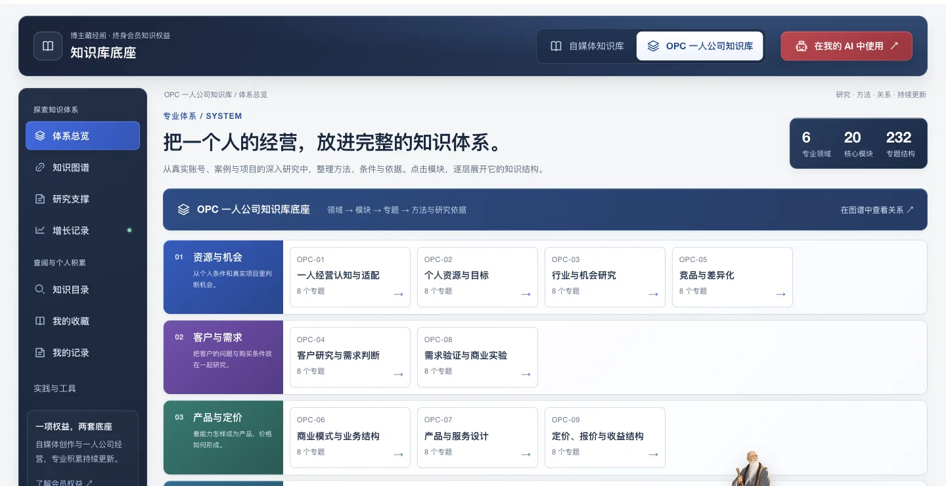Screen dimensions: 946x486
Task: Open the OPC-07 产品与服务设计 card
Action: (x=478, y=437)
